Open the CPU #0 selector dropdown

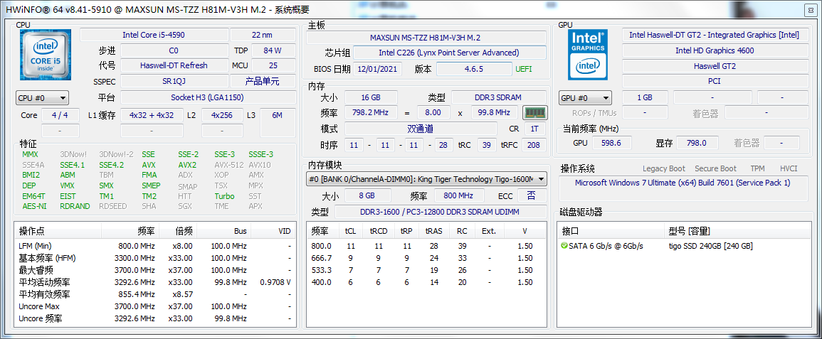tap(42, 98)
